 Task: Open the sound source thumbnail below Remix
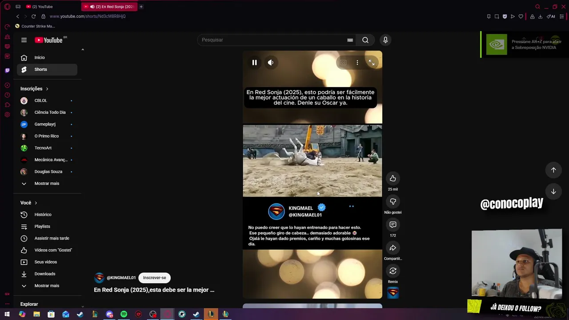click(393, 293)
